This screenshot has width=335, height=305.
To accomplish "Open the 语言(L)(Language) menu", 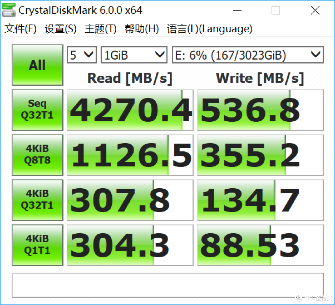I will pyautogui.click(x=210, y=29).
